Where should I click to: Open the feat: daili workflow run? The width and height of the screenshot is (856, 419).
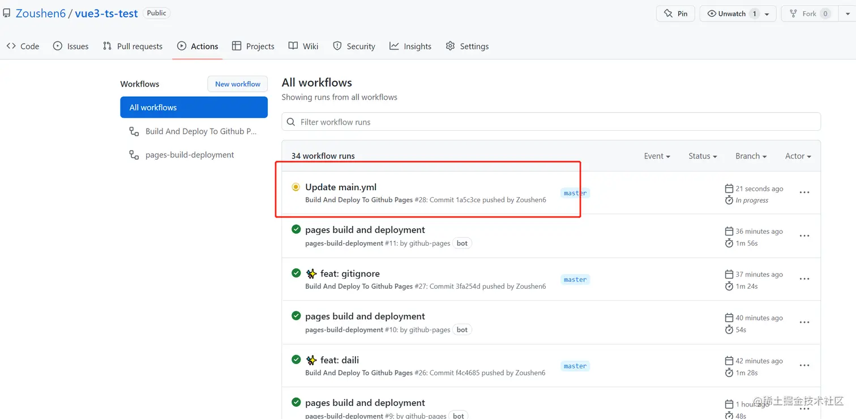click(340, 360)
